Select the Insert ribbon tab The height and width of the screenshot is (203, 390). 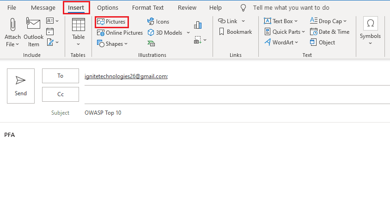[76, 8]
